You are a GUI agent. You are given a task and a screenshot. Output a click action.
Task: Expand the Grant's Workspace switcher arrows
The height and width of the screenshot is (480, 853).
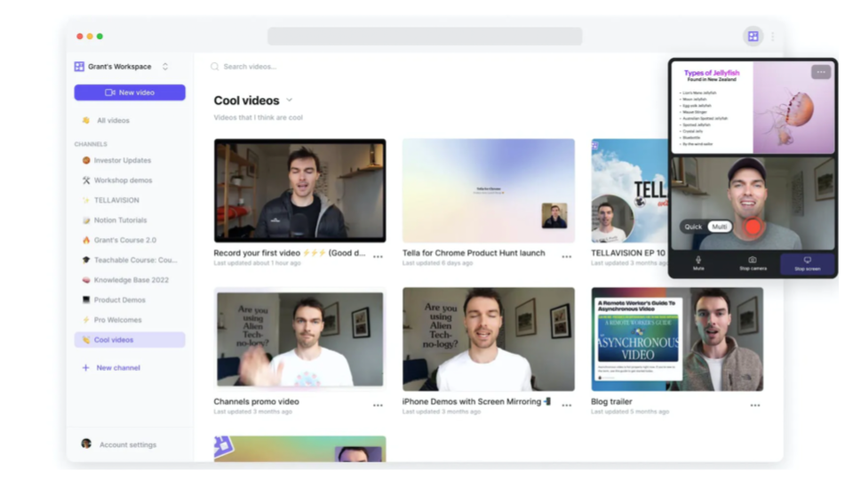tap(165, 67)
